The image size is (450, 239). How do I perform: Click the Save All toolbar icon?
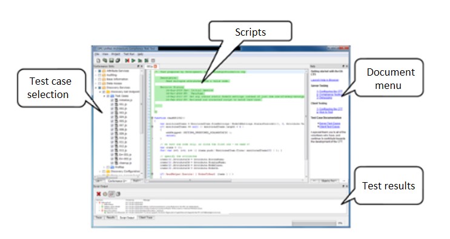click(x=117, y=61)
